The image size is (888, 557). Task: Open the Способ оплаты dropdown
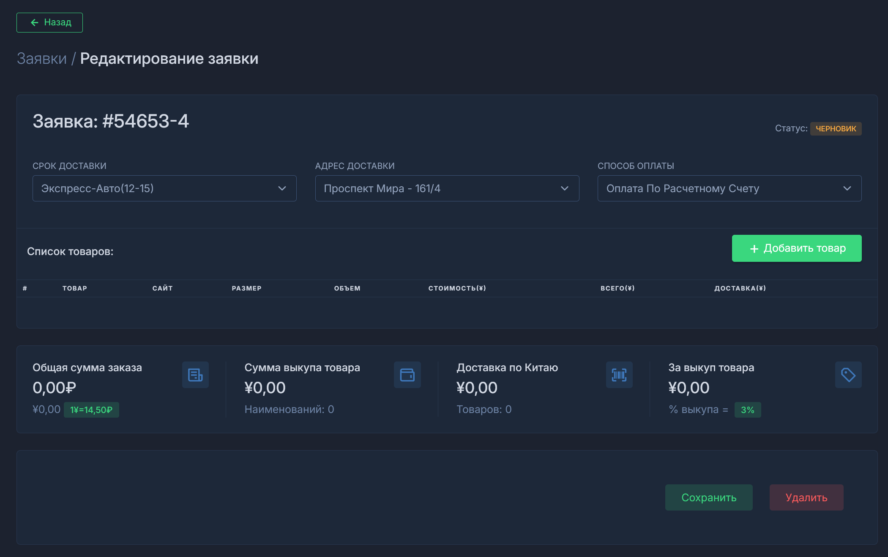click(729, 188)
